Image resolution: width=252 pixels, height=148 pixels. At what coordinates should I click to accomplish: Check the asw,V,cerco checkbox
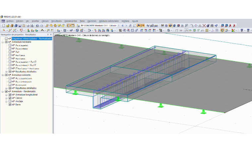point(10,58)
